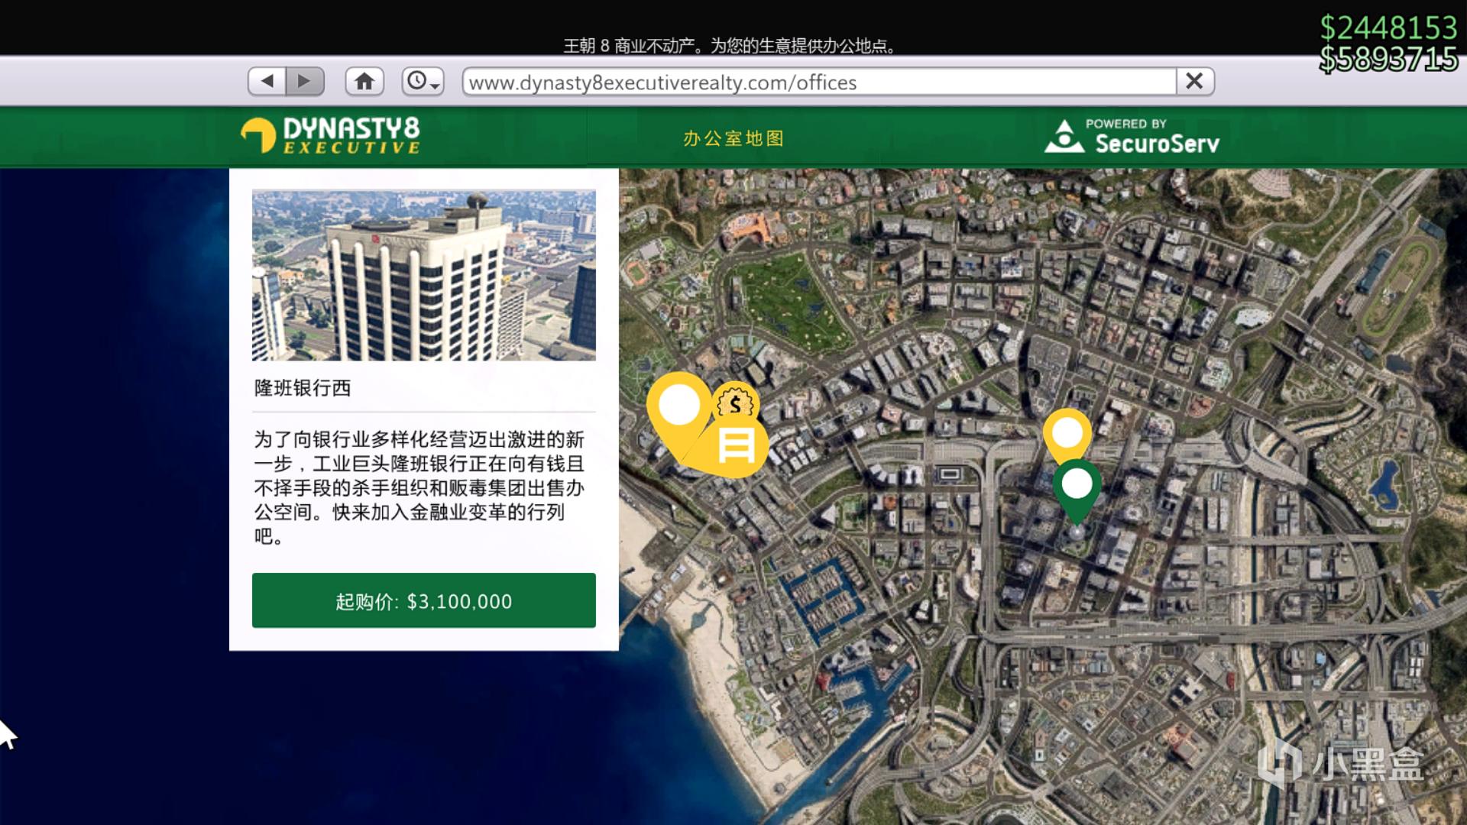1467x825 pixels.
Task: Click the 小黑盒 watermark logo
Action: coord(1341,763)
